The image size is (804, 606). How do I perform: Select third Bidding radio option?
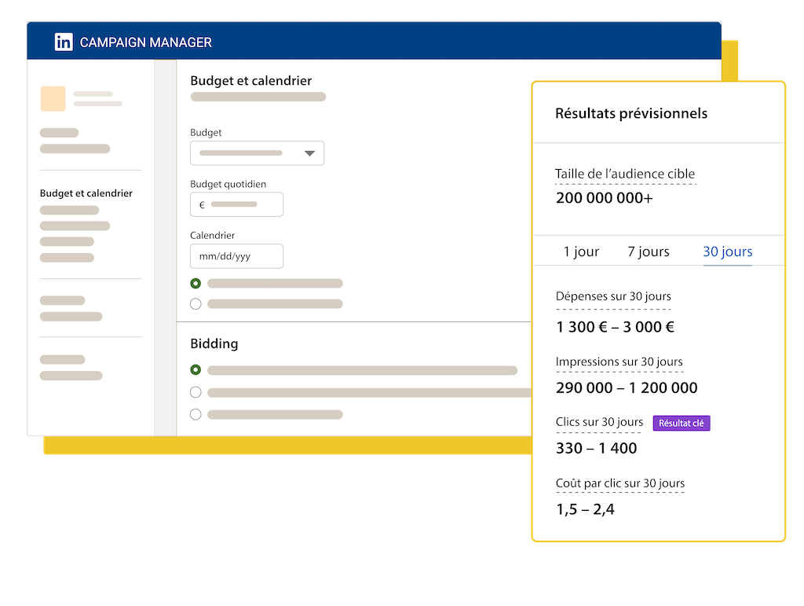(196, 414)
